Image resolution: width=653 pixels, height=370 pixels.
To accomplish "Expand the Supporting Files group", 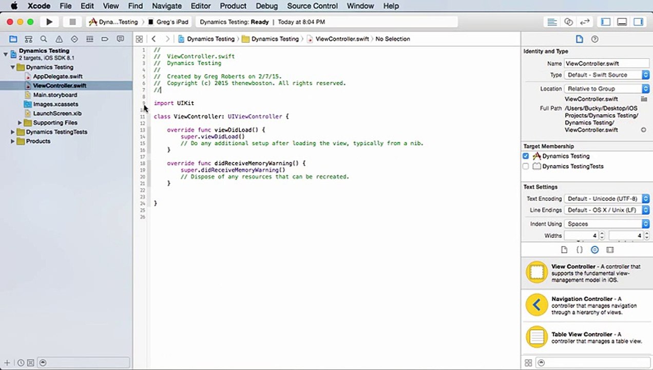I will 20,123.
